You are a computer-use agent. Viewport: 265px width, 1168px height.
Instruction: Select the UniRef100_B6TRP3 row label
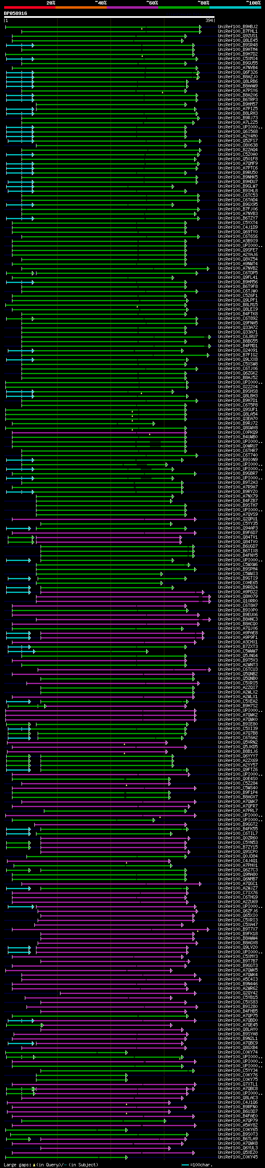pyautogui.click(x=238, y=100)
